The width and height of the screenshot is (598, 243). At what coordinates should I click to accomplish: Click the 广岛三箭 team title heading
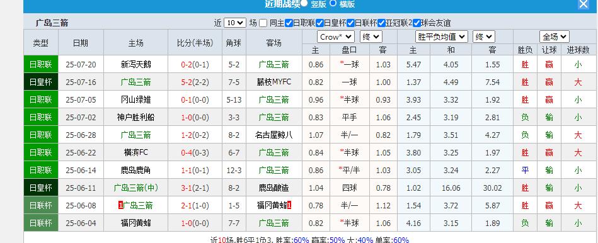click(52, 23)
